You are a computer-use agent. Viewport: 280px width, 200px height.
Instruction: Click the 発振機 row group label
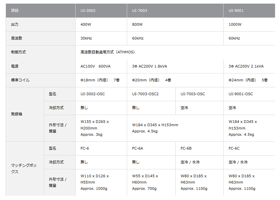point(17,114)
